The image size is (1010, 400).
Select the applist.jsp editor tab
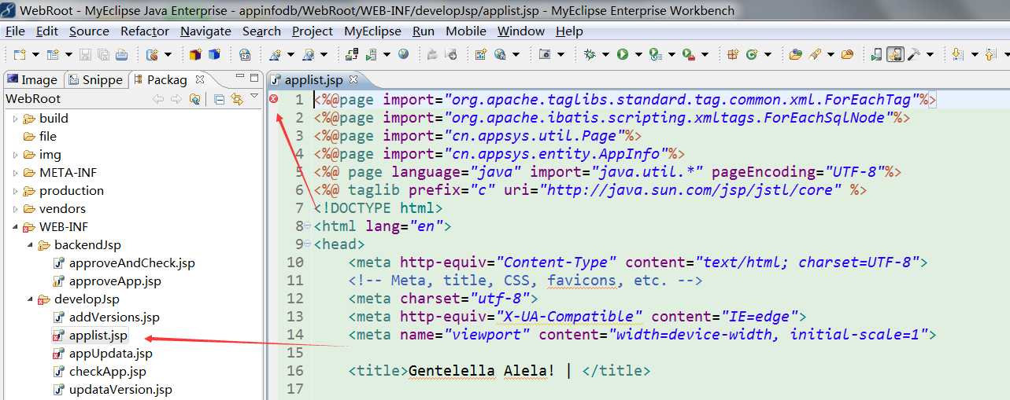[314, 79]
